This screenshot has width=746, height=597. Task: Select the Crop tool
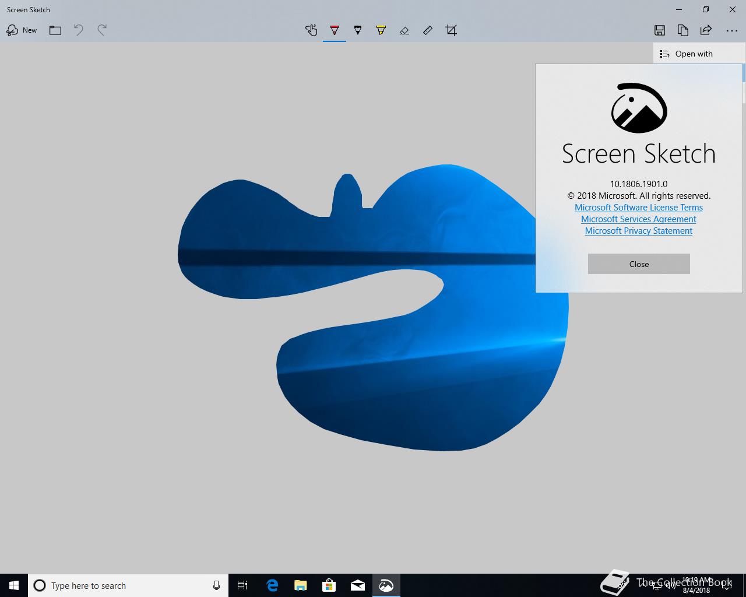[x=451, y=30]
